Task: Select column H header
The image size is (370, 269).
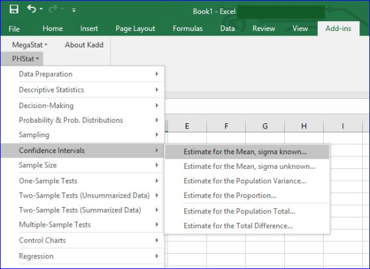Action: click(x=304, y=126)
